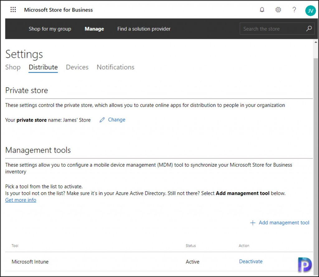Switch to the Devices tab

(77, 67)
